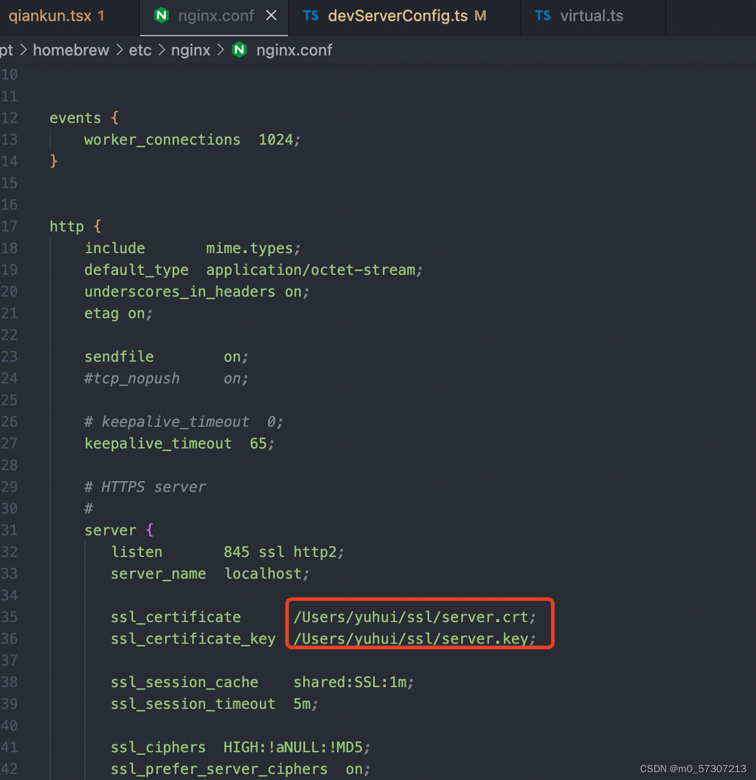
Task: Click the value '1024'
Action: [x=276, y=140]
